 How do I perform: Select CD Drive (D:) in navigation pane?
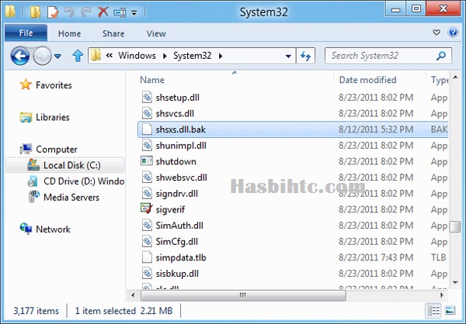(76, 181)
